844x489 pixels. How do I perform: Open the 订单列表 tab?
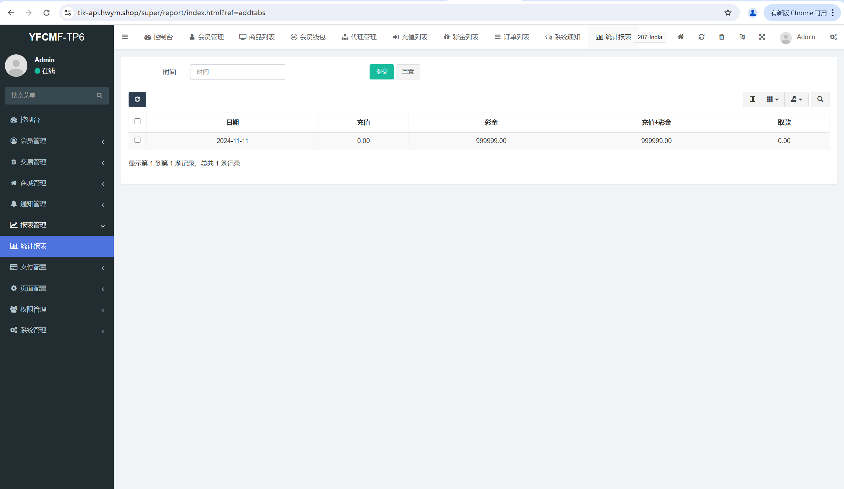[x=512, y=37]
